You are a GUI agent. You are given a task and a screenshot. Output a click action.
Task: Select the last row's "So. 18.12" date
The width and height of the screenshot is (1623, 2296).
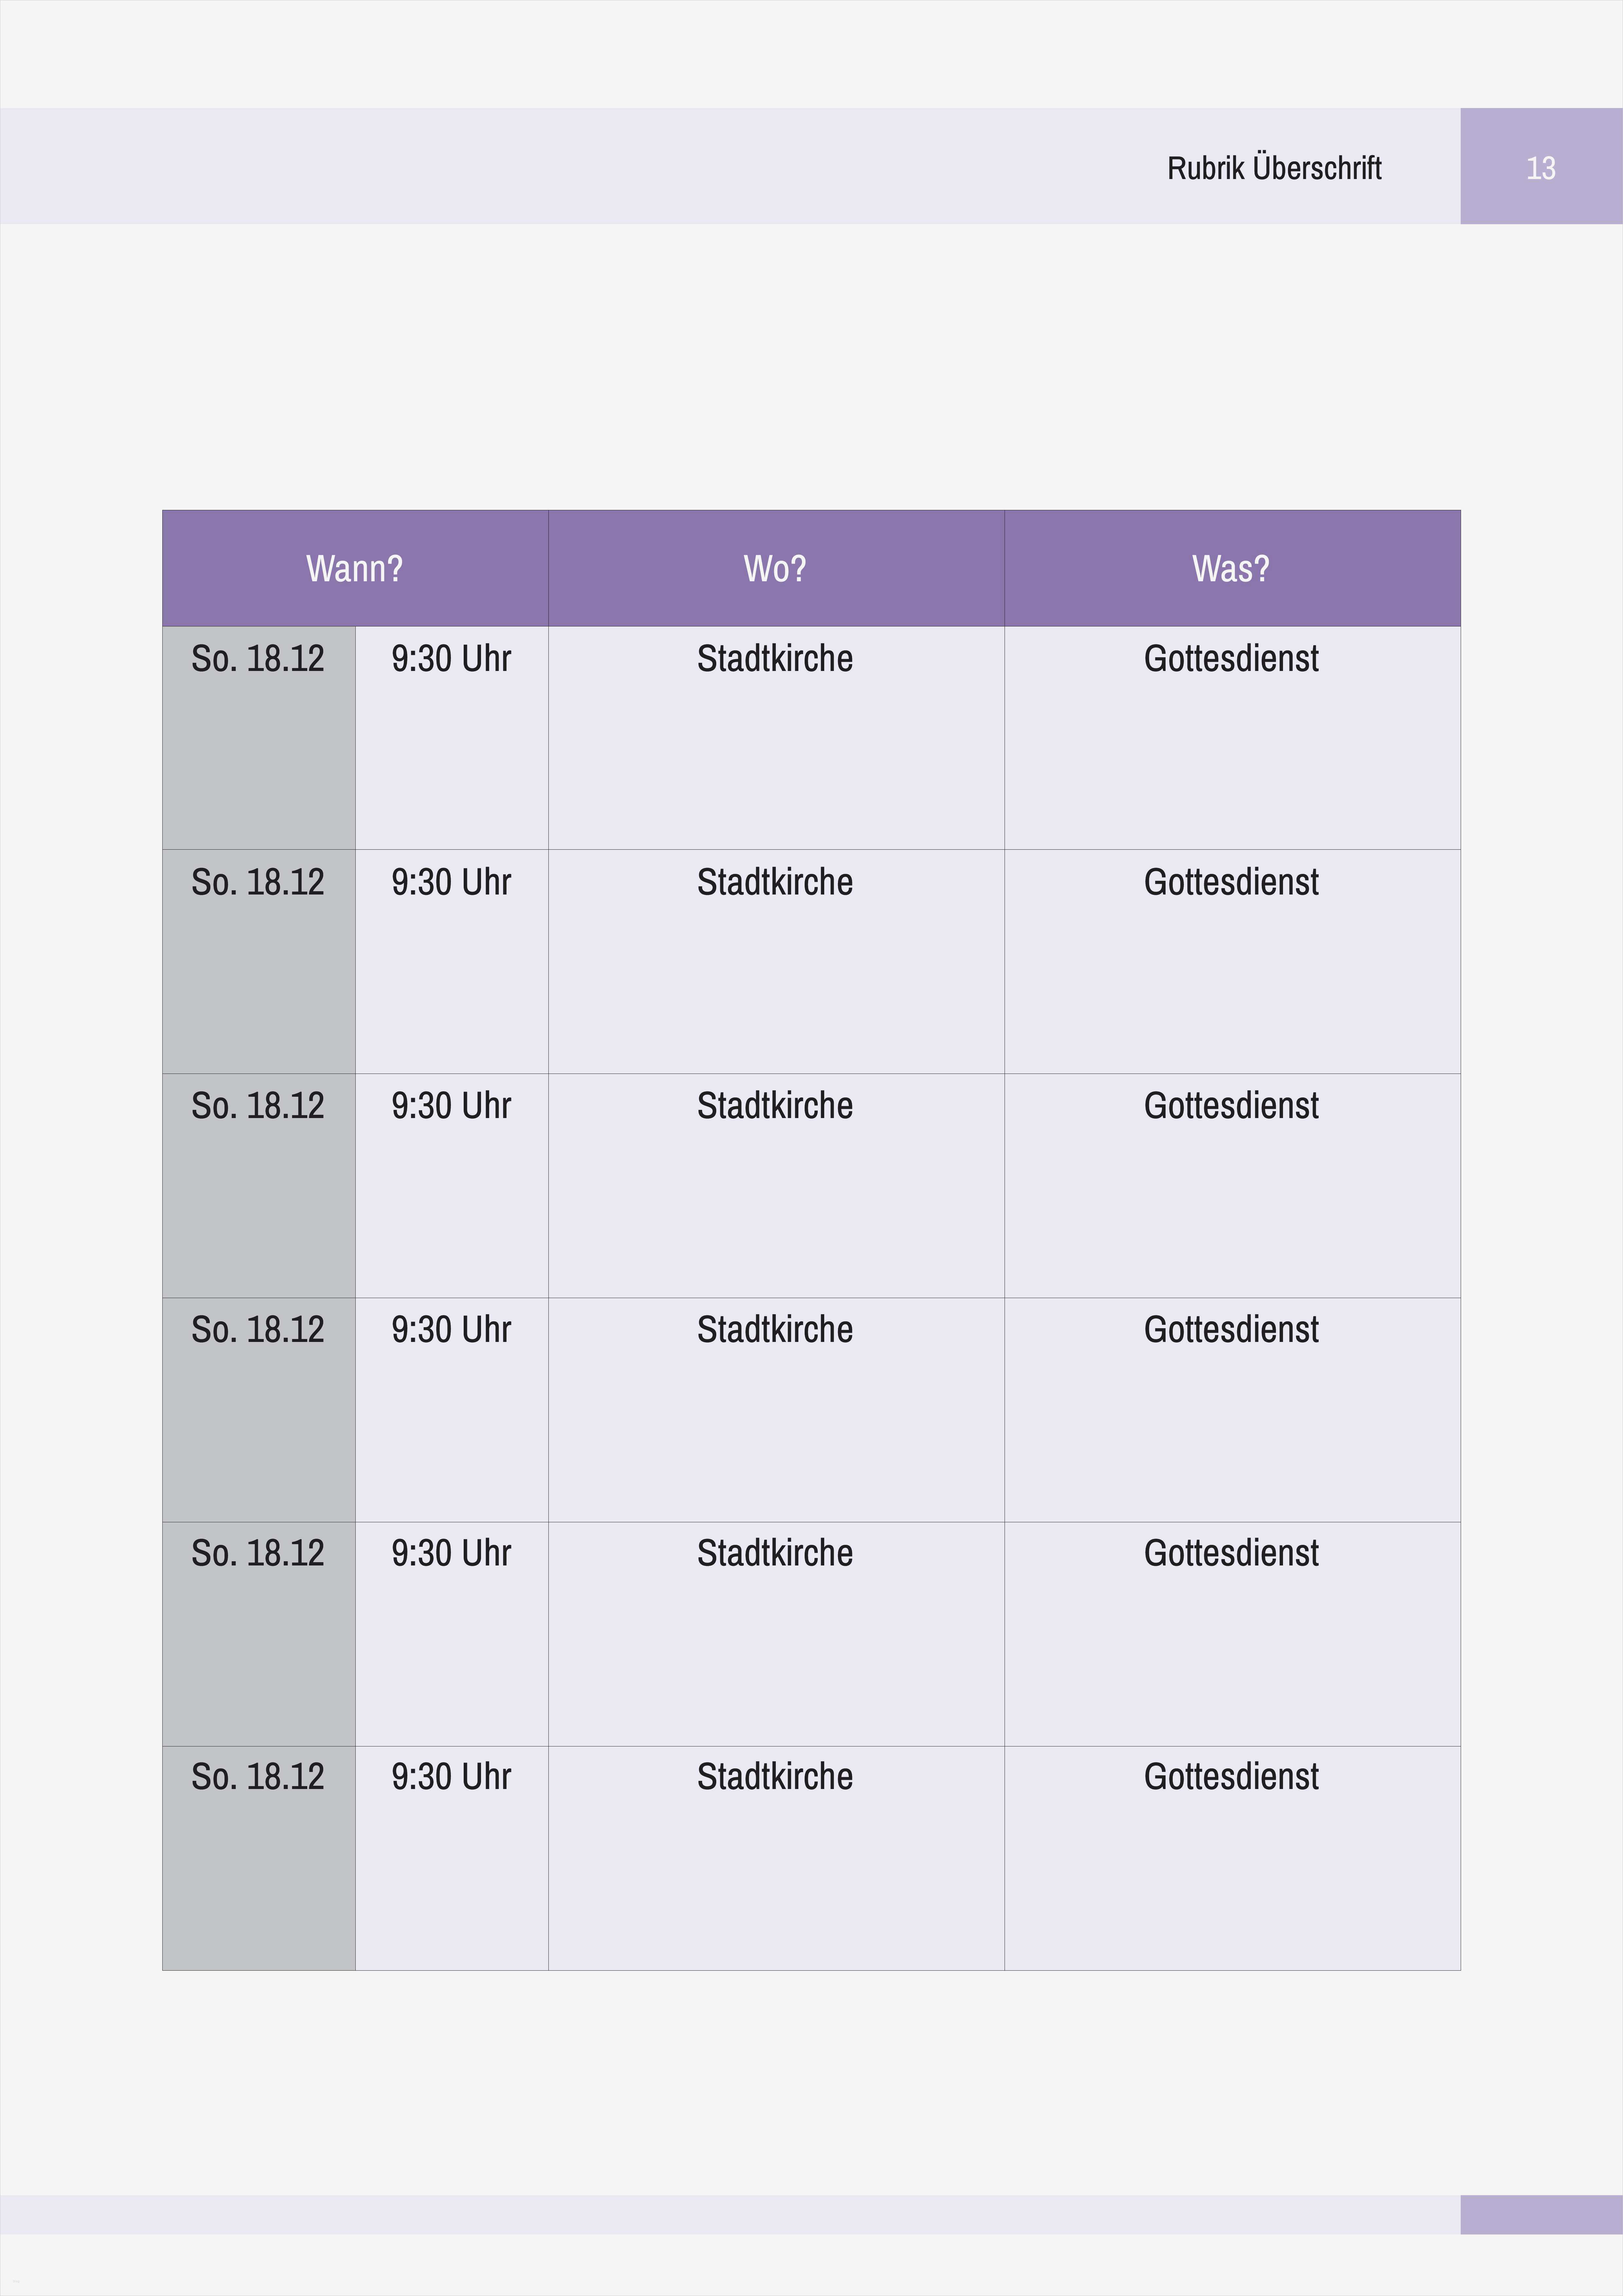coord(258,1777)
